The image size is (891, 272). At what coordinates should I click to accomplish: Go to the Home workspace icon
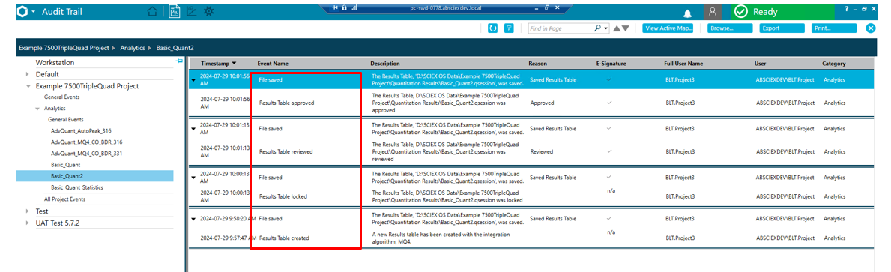[152, 11]
